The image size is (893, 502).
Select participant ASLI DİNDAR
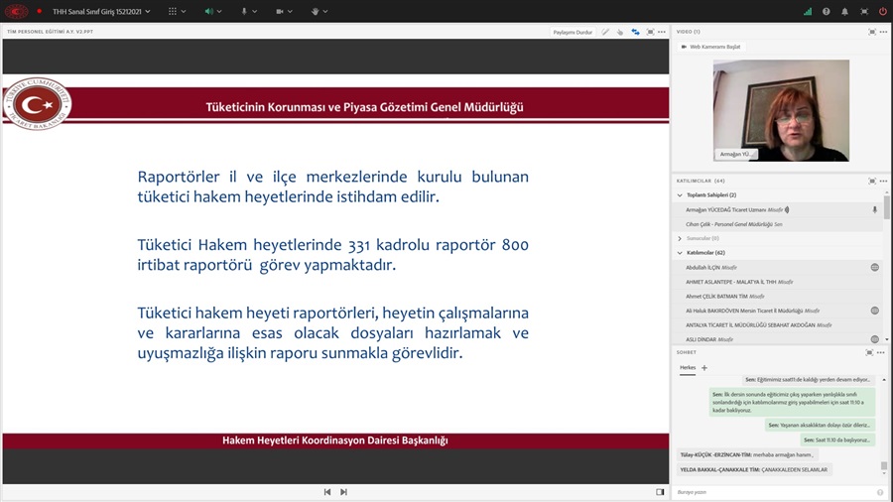(x=777, y=339)
